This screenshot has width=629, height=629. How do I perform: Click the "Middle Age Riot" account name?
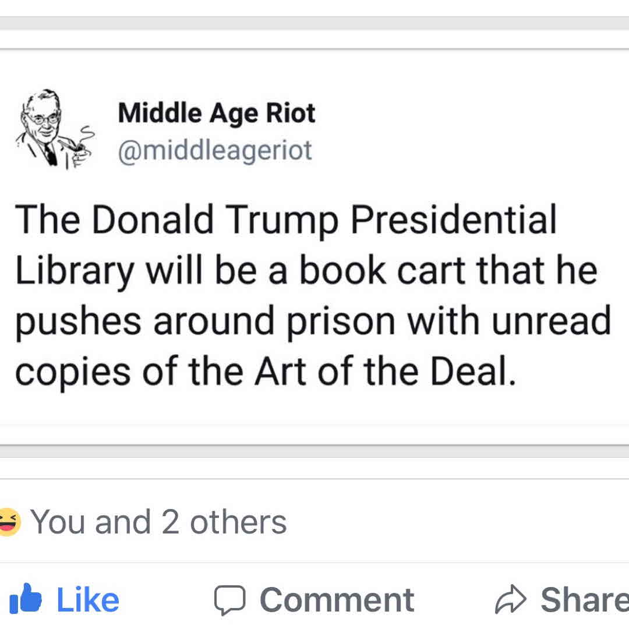(x=216, y=112)
